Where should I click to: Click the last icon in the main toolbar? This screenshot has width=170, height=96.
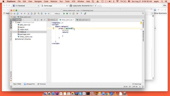(85, 14)
